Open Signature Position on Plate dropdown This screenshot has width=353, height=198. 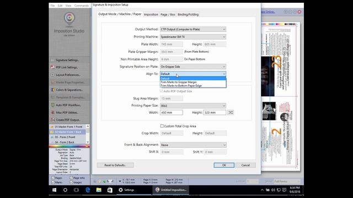(x=193, y=67)
